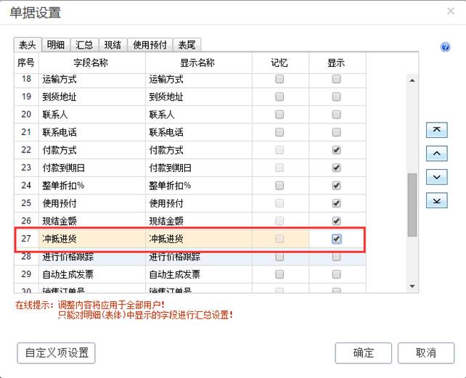This screenshot has width=466, height=378.
Task: Close the 单据设置 dialog
Action: (x=451, y=11)
